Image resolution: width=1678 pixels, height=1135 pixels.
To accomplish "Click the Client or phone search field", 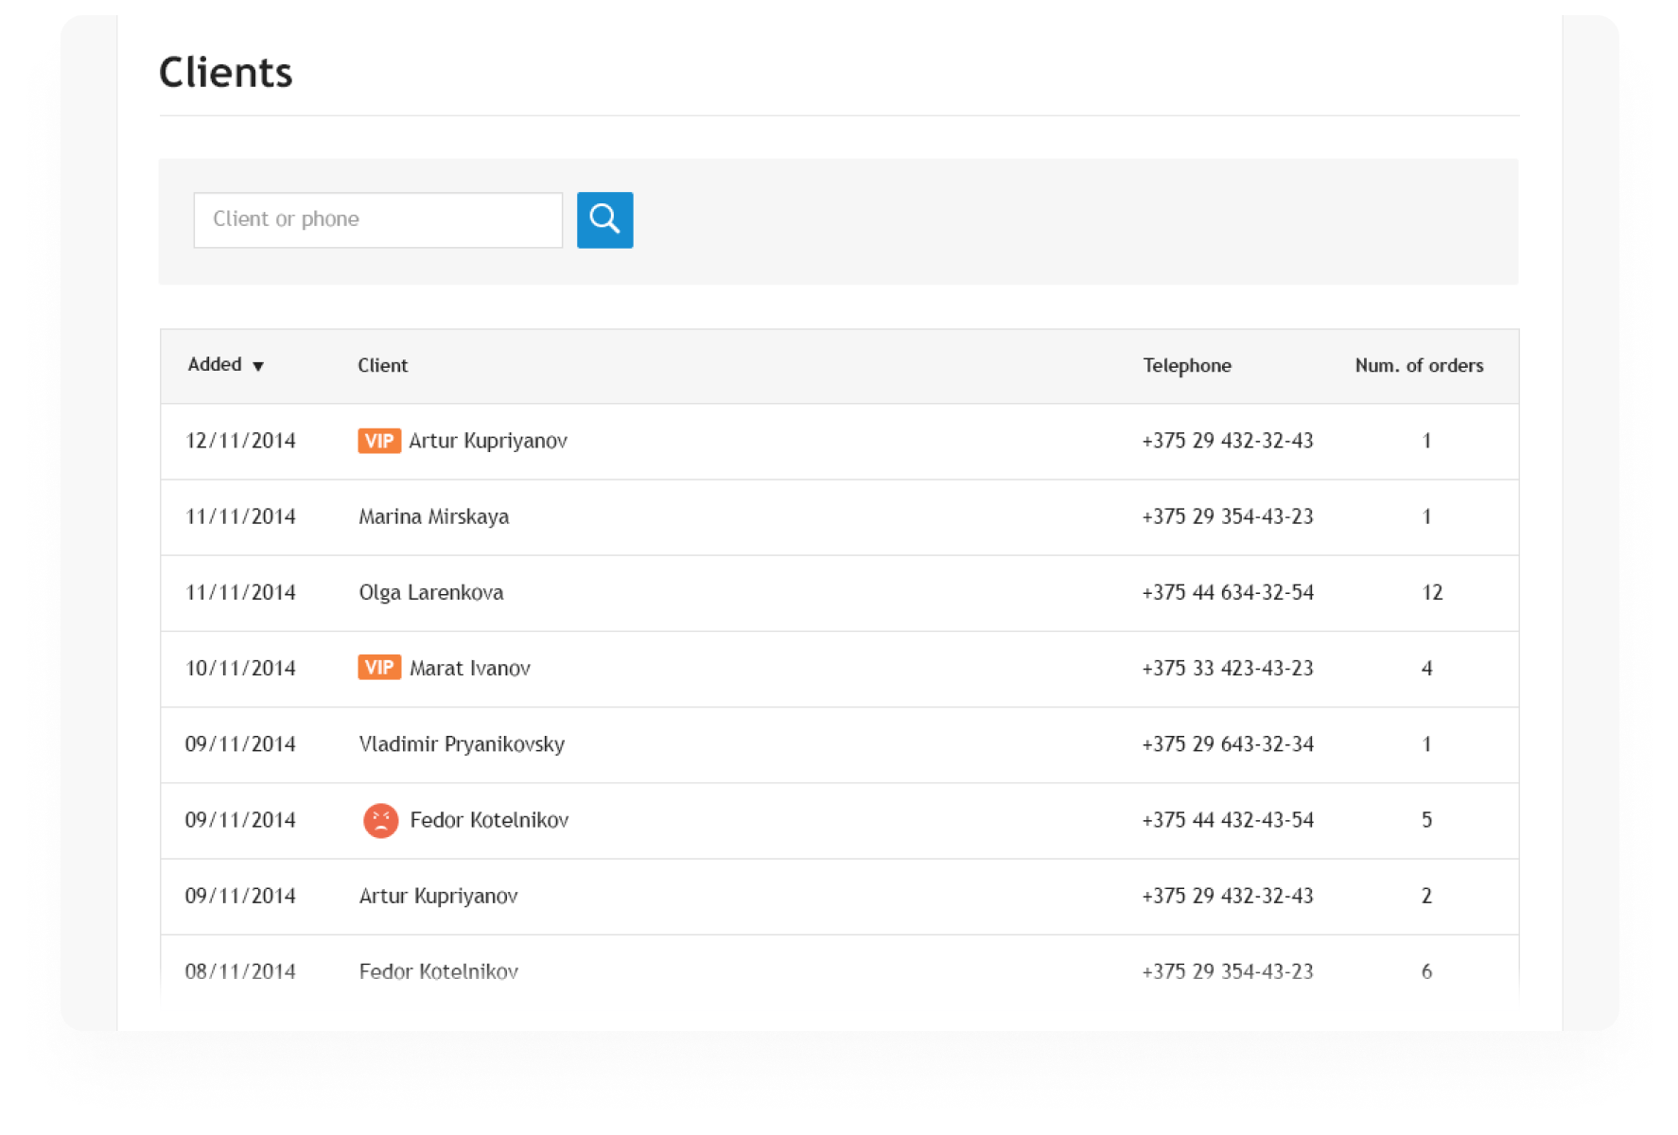I will tap(377, 220).
